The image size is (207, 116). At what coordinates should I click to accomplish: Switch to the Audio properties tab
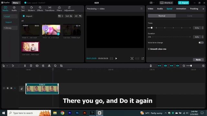point(160,9)
